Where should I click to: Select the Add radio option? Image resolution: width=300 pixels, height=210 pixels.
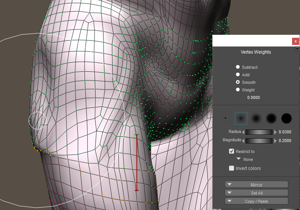(x=238, y=75)
